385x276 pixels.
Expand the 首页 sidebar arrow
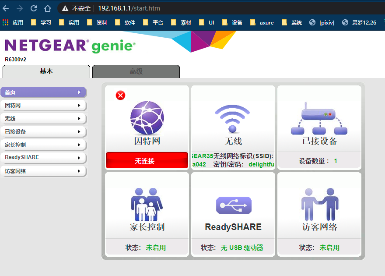tap(79, 92)
